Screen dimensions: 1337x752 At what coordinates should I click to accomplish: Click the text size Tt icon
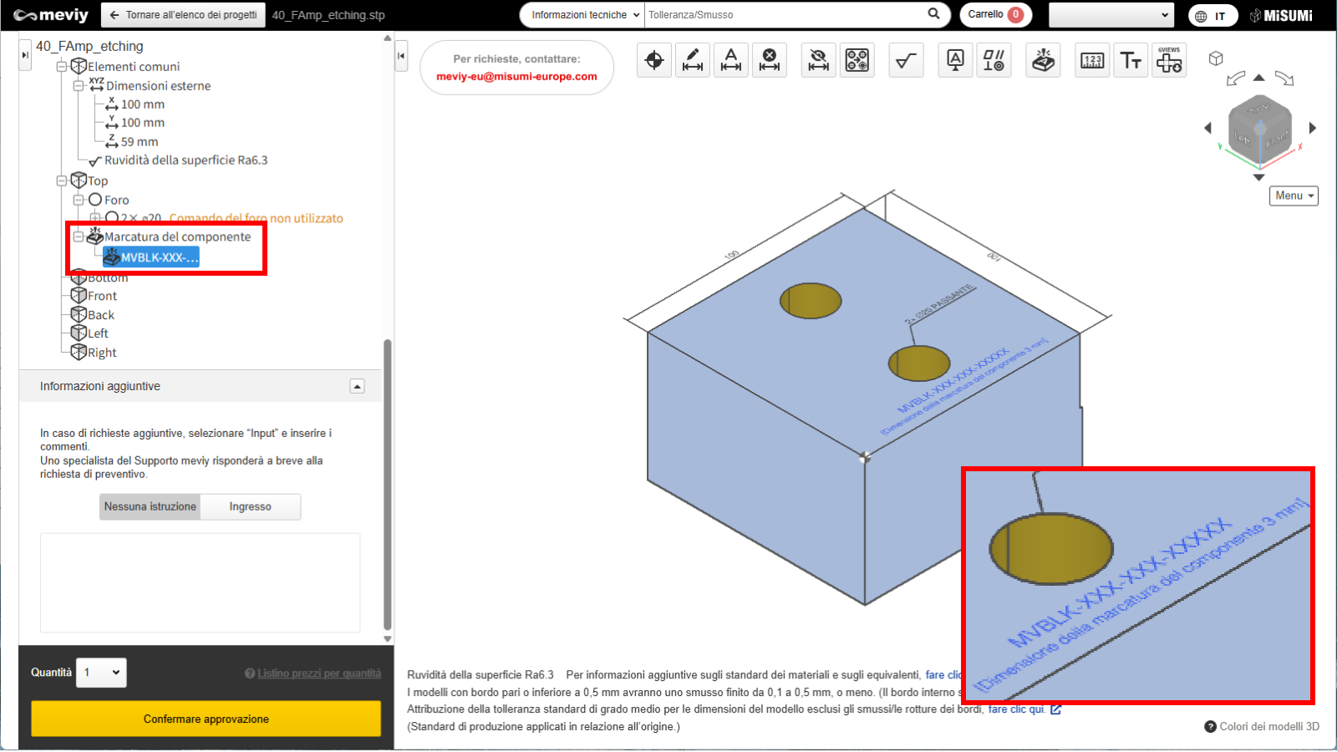1131,60
